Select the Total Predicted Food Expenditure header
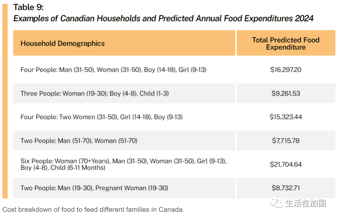The image size is (337, 218). pyautogui.click(x=286, y=43)
